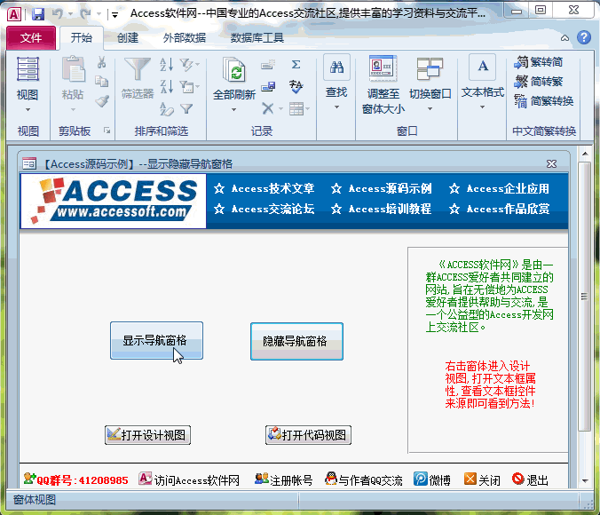Expand the 文本格式 dropdown arrow

pyautogui.click(x=482, y=107)
